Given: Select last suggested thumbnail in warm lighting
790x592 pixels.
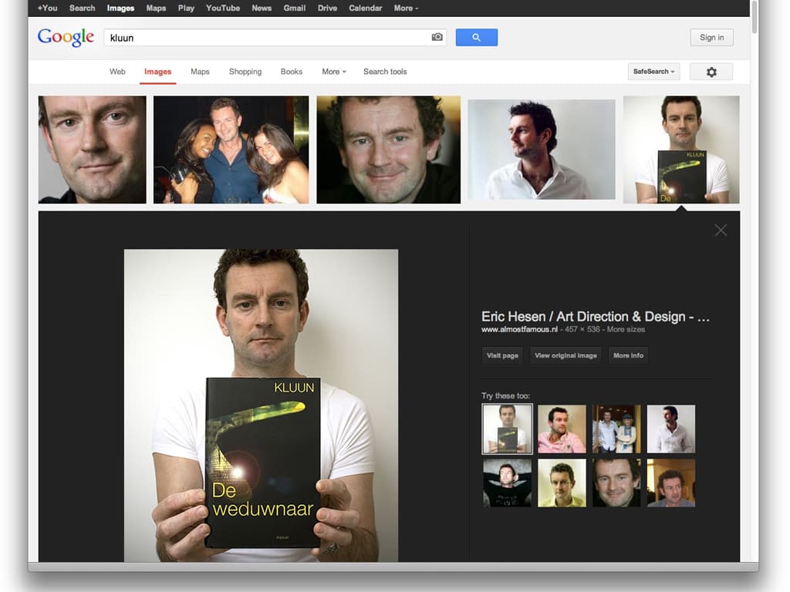Looking at the screenshot, I should (x=671, y=483).
